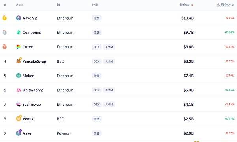
Task: Open the Uniswap V2 name link
Action: (x=33, y=90)
